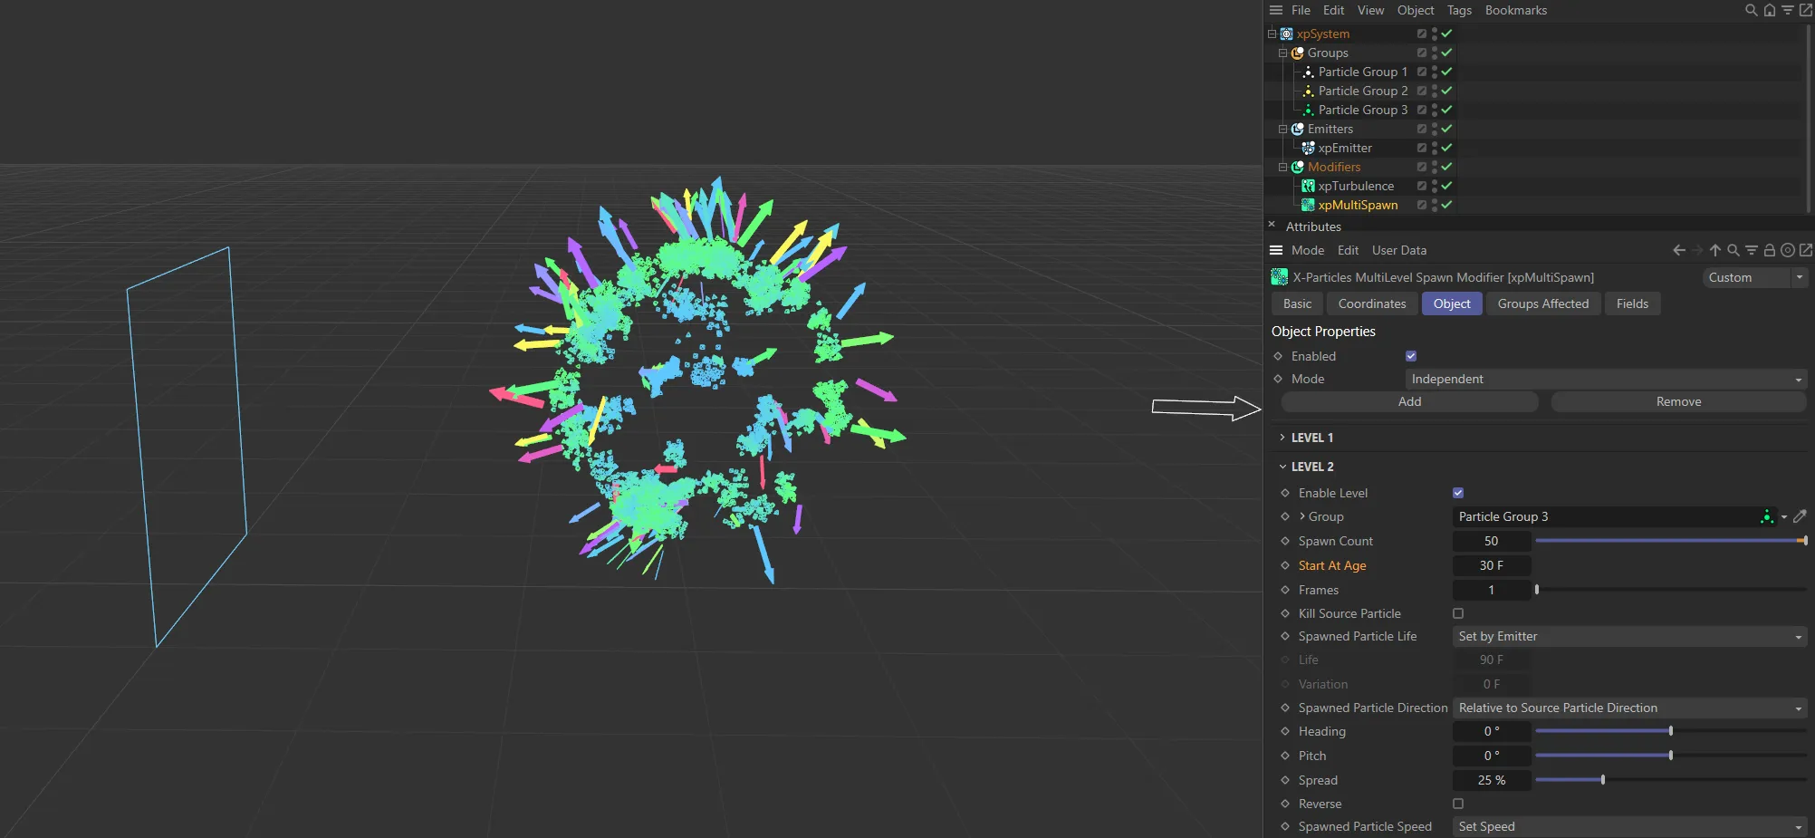1815x838 pixels.
Task: Enable the Kill Source Particle checkbox
Action: tap(1458, 613)
